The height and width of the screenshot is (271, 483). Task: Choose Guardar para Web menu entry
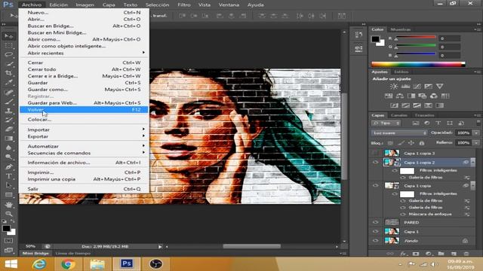(x=84, y=103)
